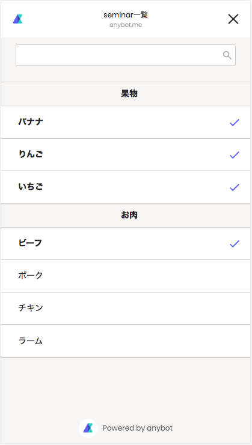Select the チキン item
Viewport: 252px width, 445px height.
[x=126, y=308]
